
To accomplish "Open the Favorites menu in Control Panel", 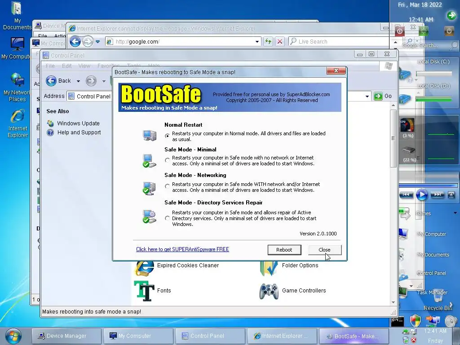I will tap(108, 66).
